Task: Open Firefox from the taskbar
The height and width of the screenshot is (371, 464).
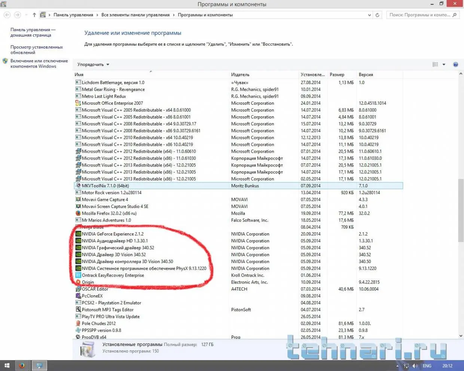Action: pyautogui.click(x=22, y=365)
